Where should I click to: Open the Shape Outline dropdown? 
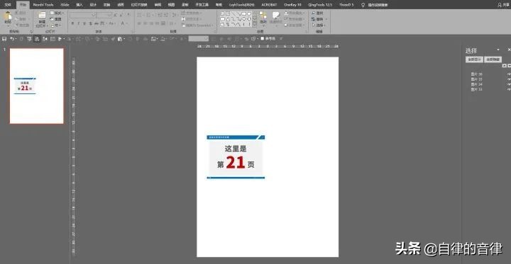coord(295,19)
